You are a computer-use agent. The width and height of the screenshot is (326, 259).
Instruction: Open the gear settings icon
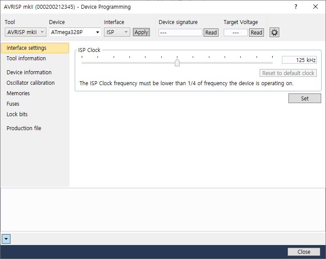[274, 32]
